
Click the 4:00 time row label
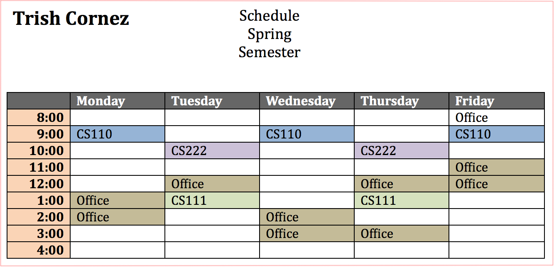(x=39, y=250)
